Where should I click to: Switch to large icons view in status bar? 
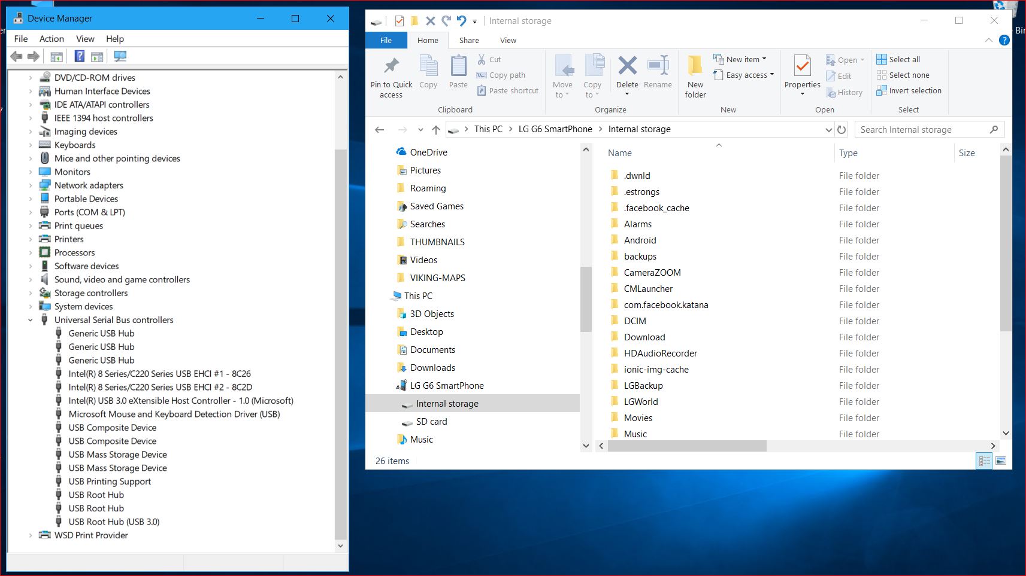(x=1001, y=461)
